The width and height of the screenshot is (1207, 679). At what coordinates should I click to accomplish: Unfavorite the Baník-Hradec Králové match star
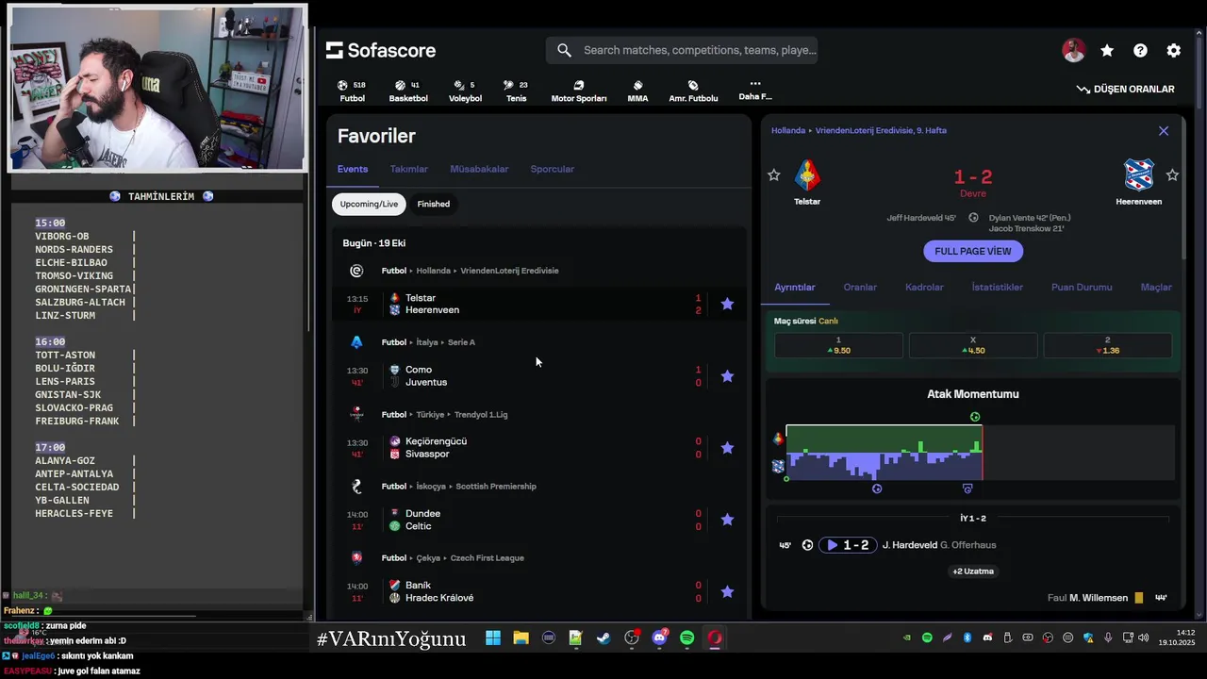727,591
